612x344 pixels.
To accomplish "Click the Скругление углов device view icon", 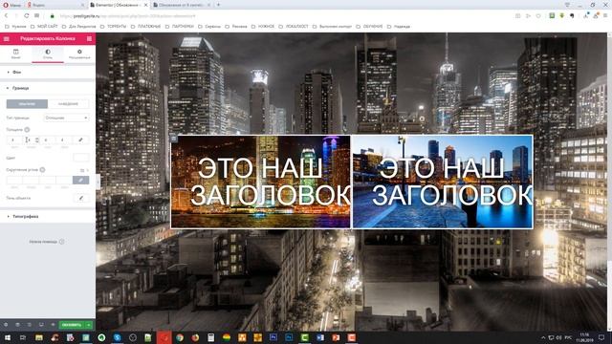I will pos(42,170).
